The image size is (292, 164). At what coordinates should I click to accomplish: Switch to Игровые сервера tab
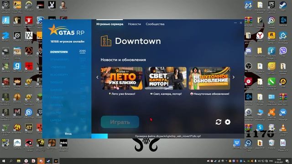coord(109,24)
